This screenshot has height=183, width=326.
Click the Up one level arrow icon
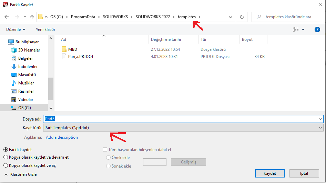click(x=32, y=17)
